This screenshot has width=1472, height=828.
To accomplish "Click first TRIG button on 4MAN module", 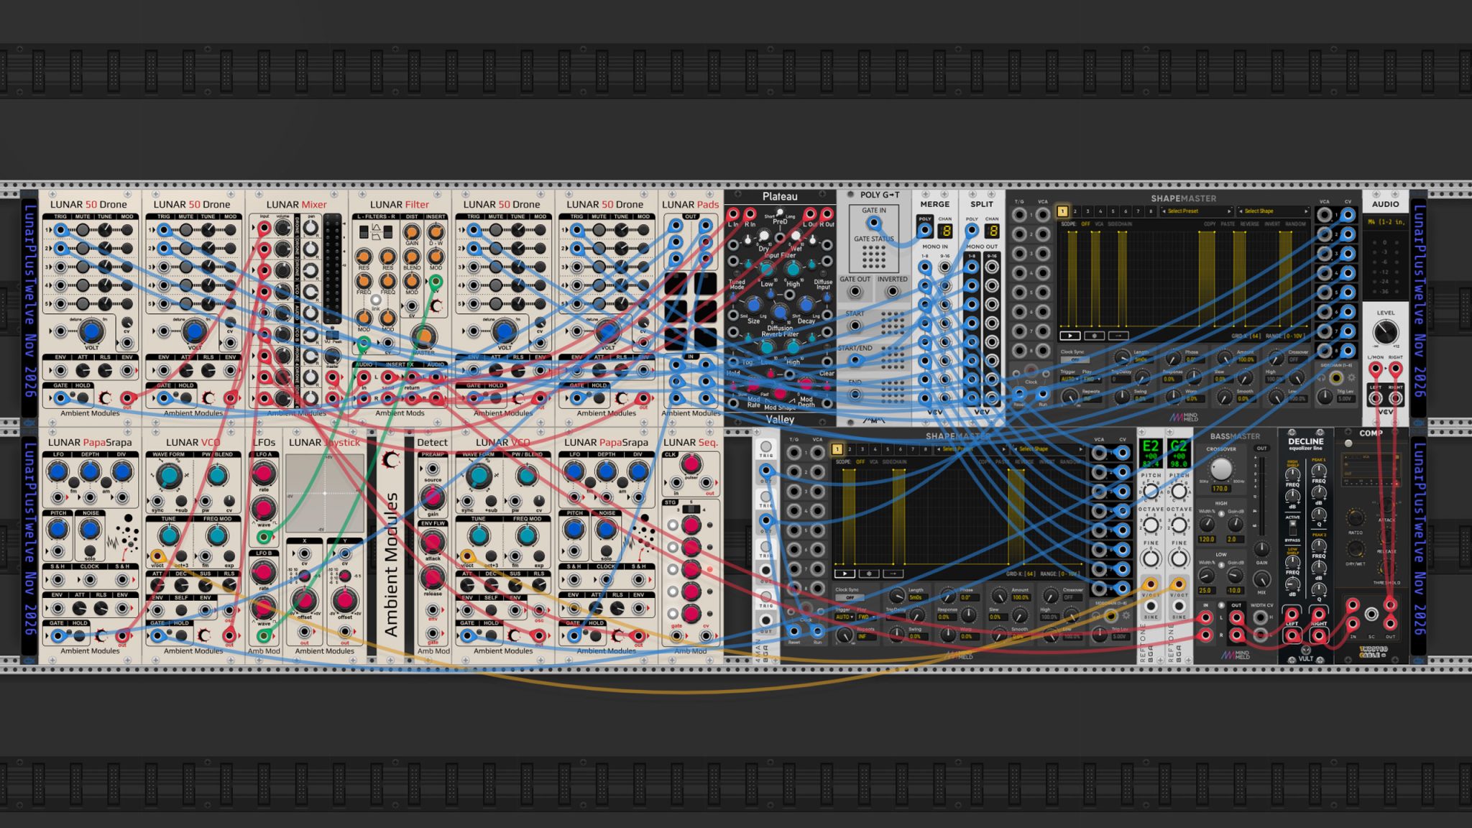I will tap(766, 446).
